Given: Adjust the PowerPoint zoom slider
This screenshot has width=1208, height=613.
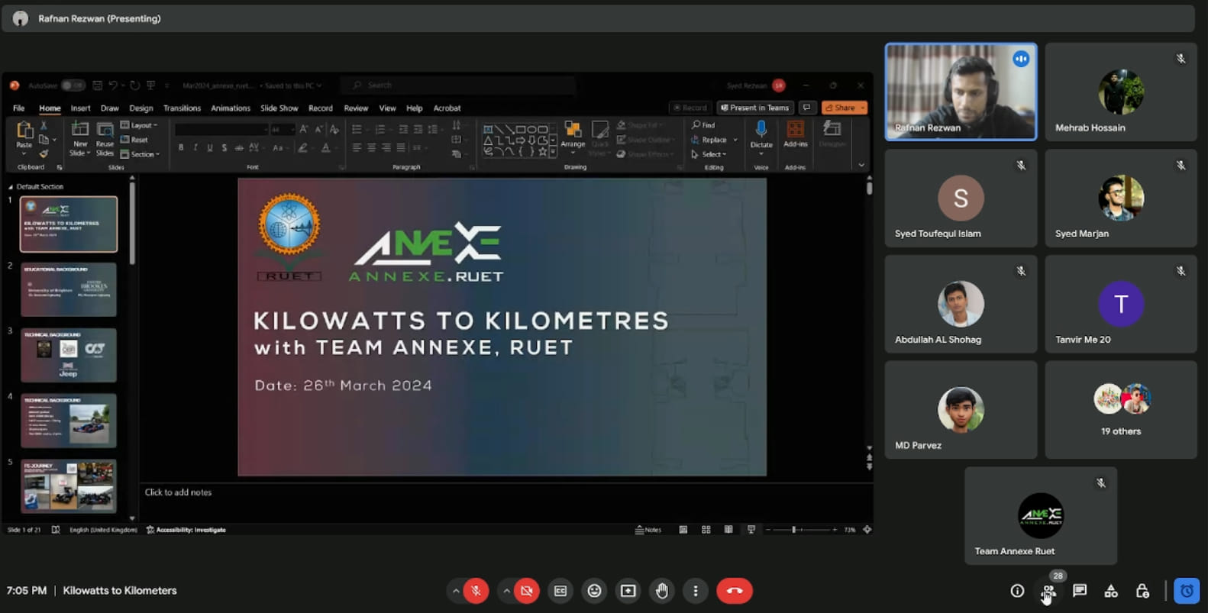Looking at the screenshot, I should coord(794,530).
